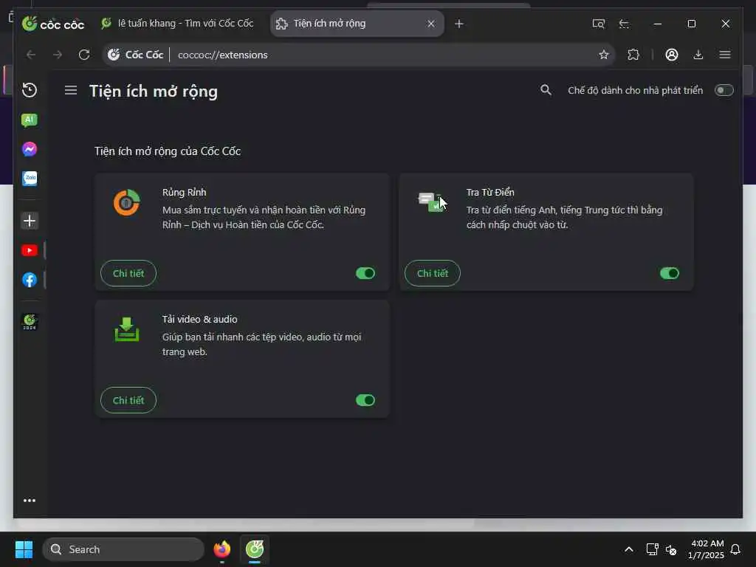
Task: Open the Windows Start menu
Action: (x=24, y=549)
